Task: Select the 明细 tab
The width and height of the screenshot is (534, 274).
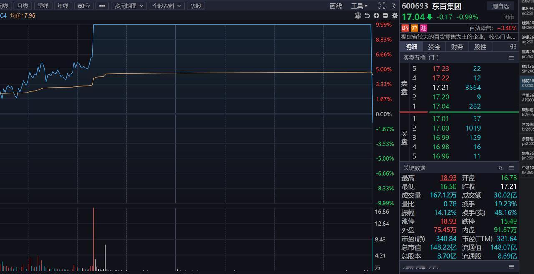Action: (x=411, y=47)
